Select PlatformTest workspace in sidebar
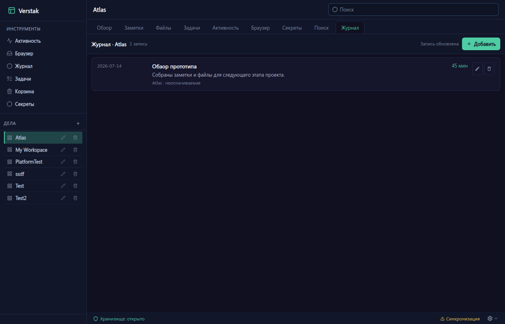The width and height of the screenshot is (505, 324). pyautogui.click(x=43, y=162)
